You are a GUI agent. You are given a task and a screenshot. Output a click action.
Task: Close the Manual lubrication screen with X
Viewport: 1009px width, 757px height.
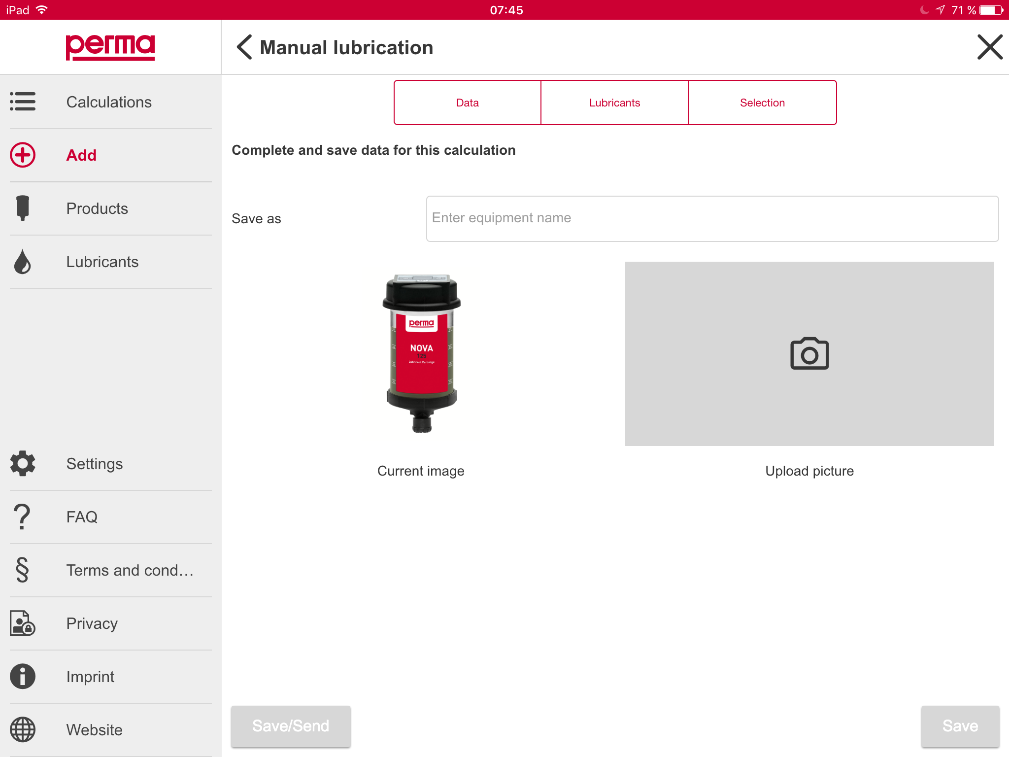click(989, 47)
